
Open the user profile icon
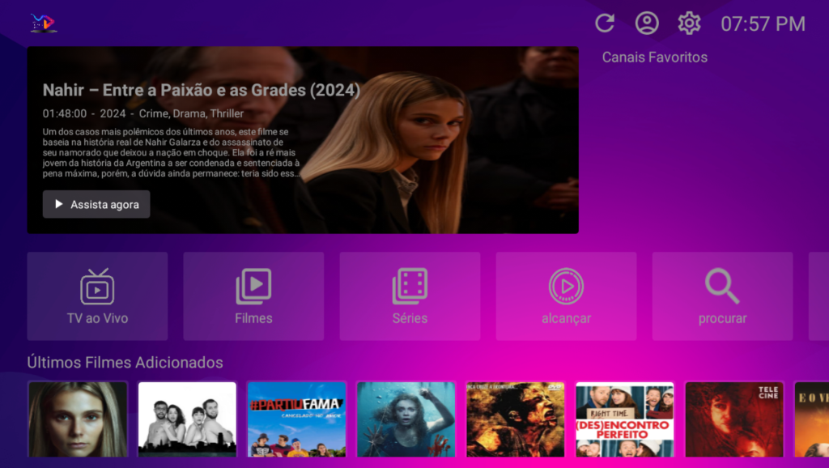tap(647, 23)
